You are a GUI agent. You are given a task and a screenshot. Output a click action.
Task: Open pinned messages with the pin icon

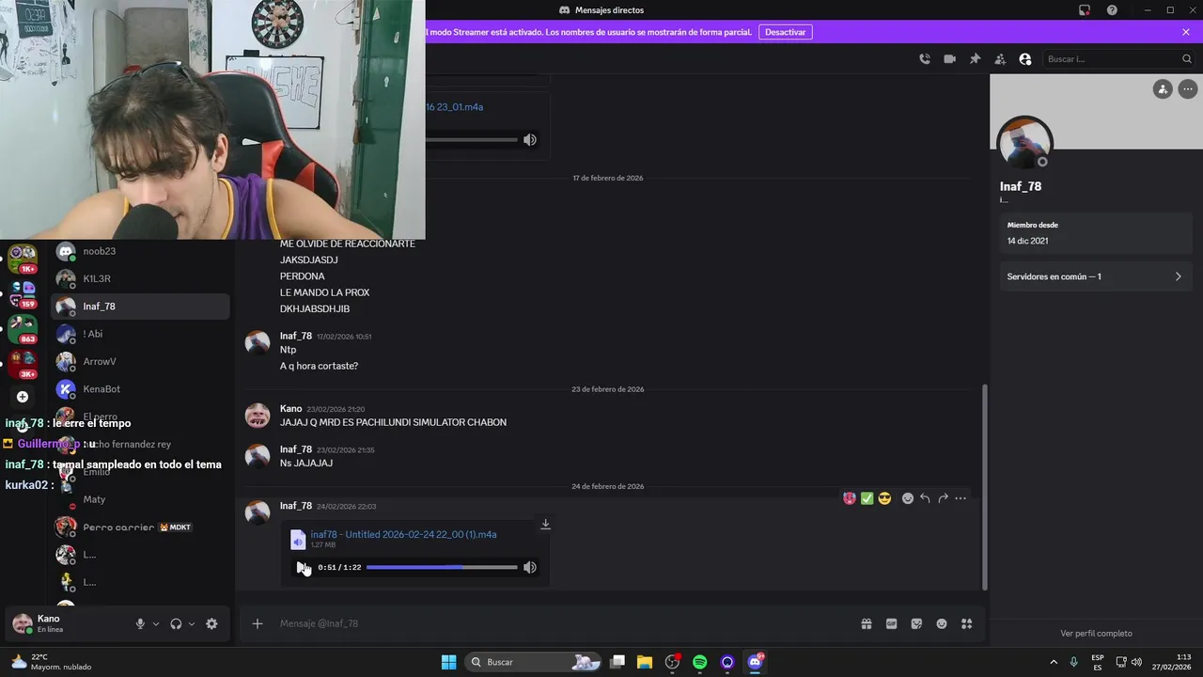[x=975, y=59]
